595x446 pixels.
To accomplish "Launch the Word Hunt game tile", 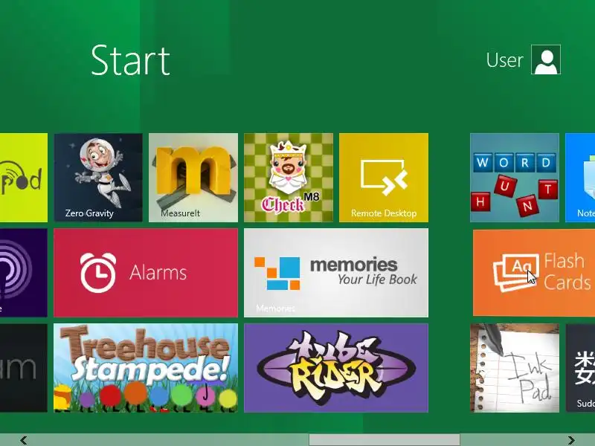I will [515, 178].
